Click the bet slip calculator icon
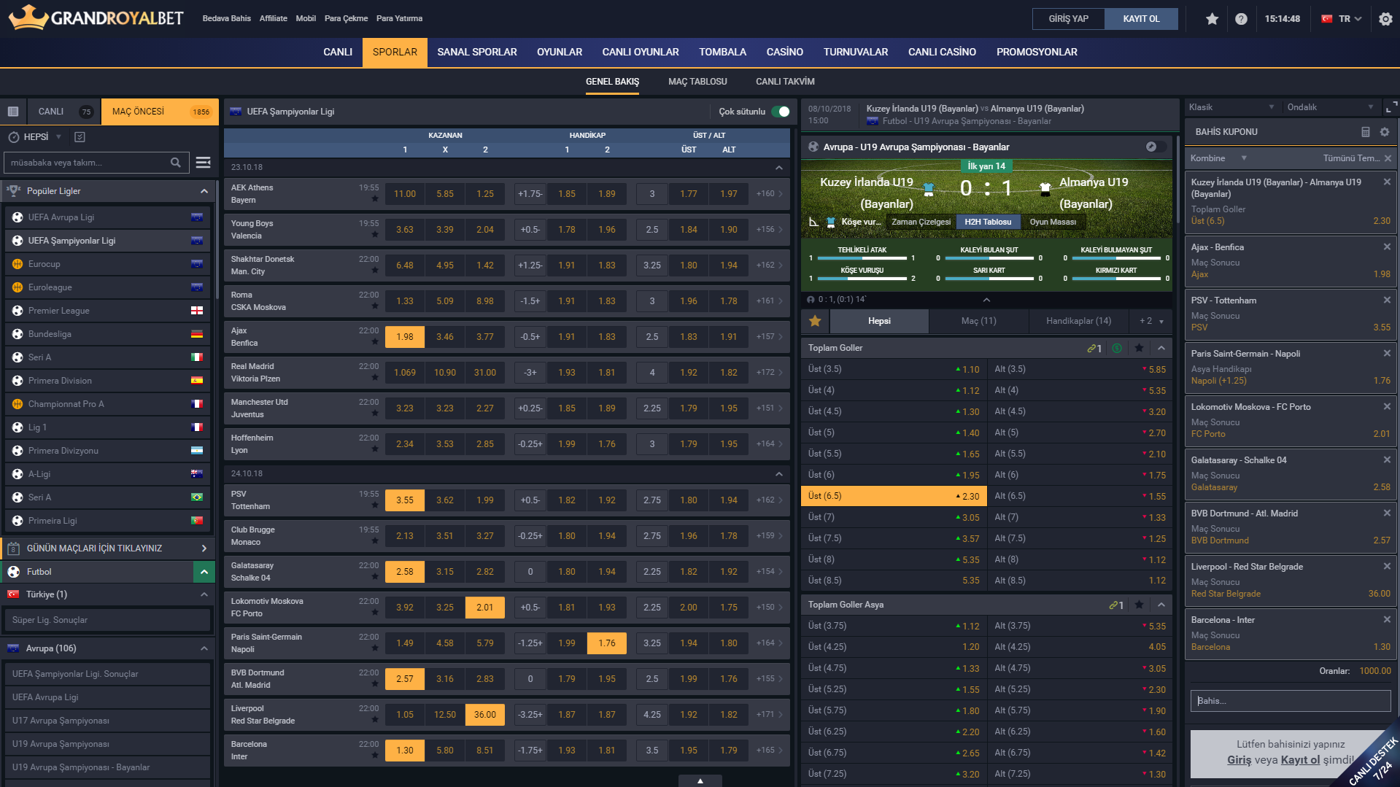This screenshot has width=1400, height=787. coord(1366,132)
